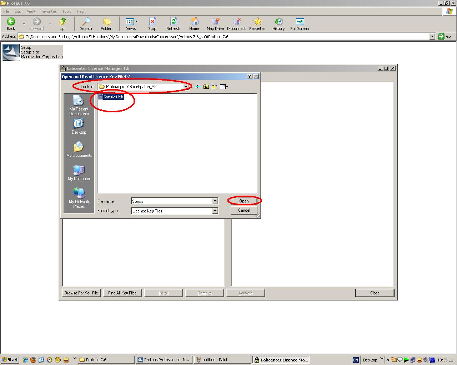Open the Favorites menu

click(x=48, y=11)
